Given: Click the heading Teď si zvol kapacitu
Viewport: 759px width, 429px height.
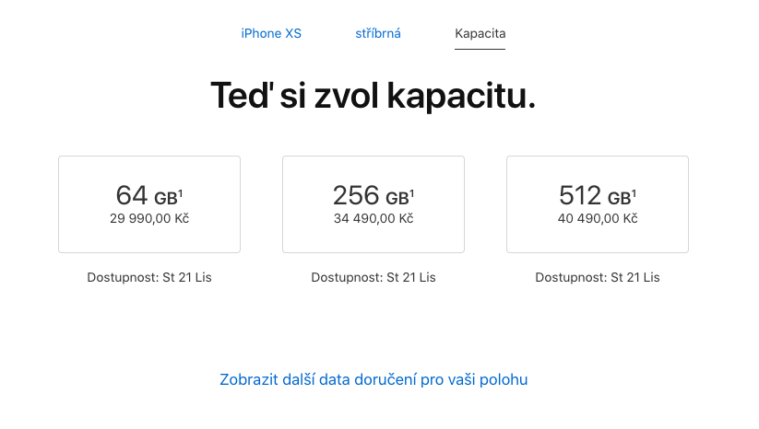Looking at the screenshot, I should (x=374, y=96).
